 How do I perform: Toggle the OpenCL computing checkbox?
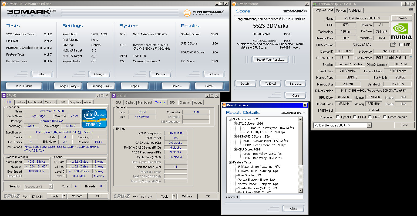338,117
